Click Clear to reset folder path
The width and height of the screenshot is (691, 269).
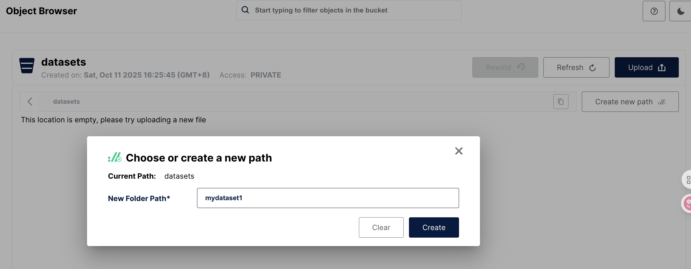[381, 227]
